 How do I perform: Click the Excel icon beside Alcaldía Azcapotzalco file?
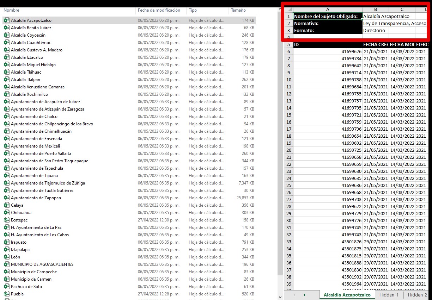point(6,20)
